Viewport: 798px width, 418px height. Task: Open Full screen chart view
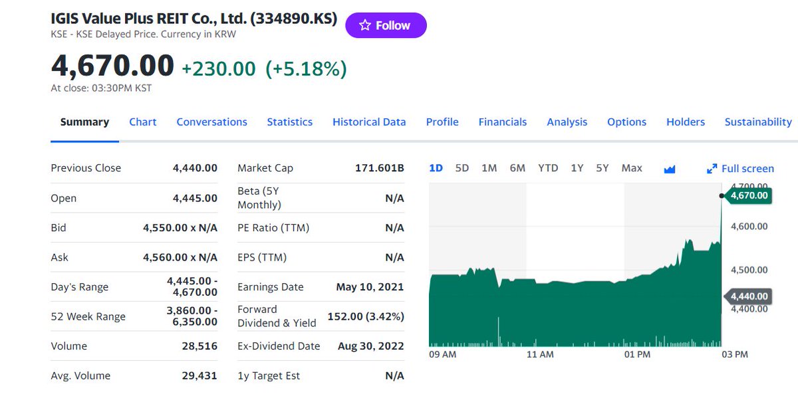click(740, 169)
